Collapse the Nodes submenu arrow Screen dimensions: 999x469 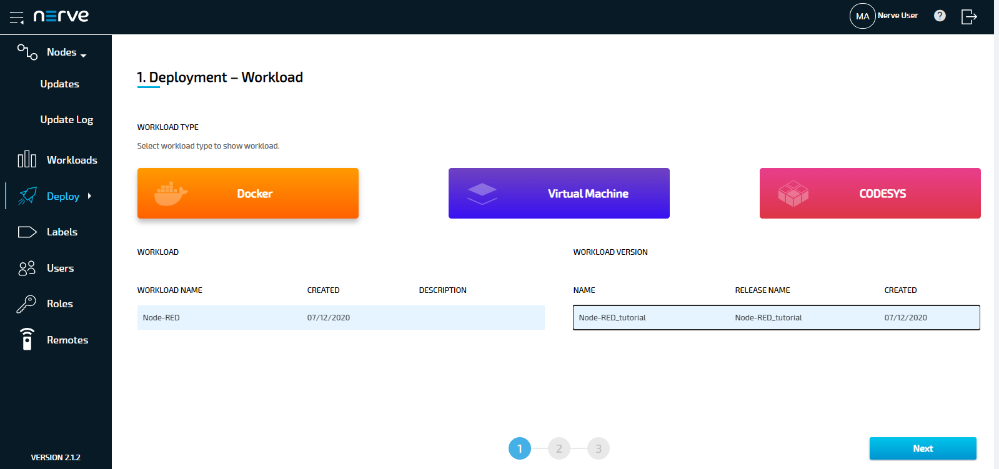tap(84, 55)
